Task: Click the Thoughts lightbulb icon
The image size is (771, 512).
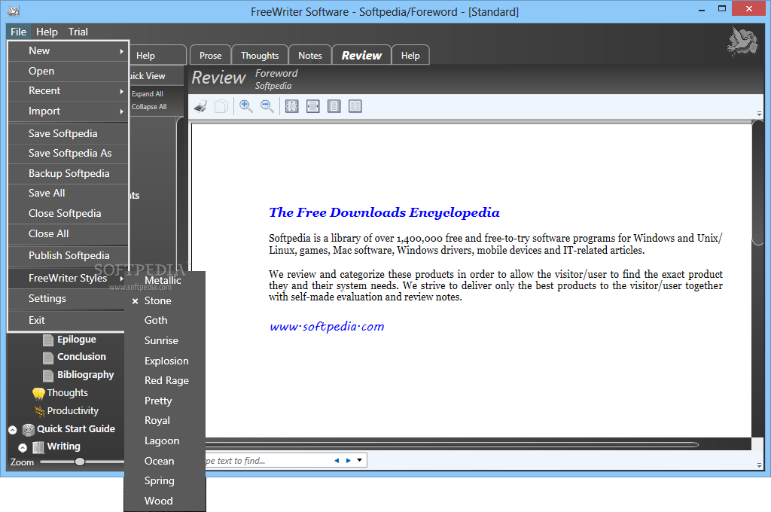Action: [38, 394]
